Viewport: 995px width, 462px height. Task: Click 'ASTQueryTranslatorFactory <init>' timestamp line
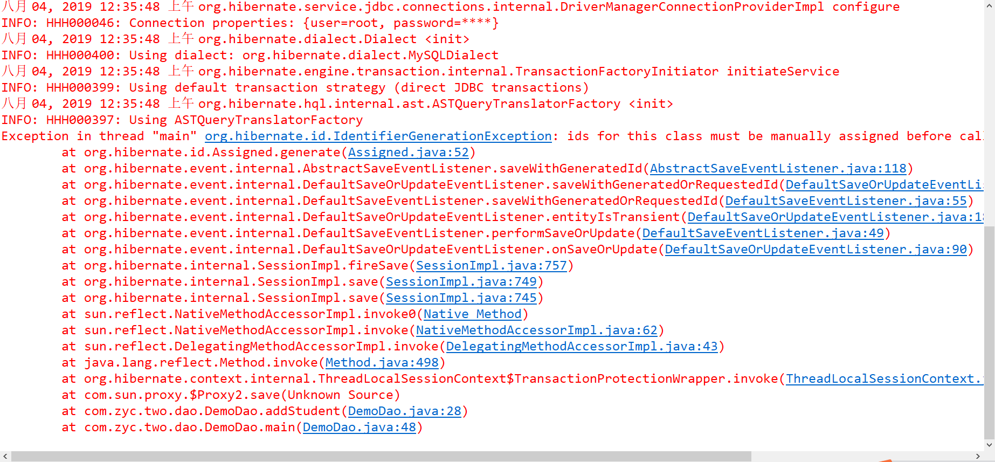tap(337, 104)
